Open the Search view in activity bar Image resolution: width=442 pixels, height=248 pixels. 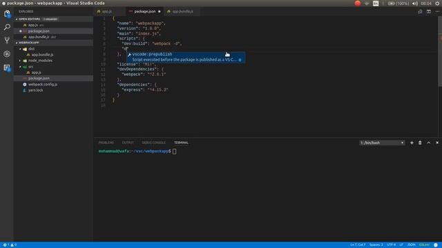click(7, 27)
